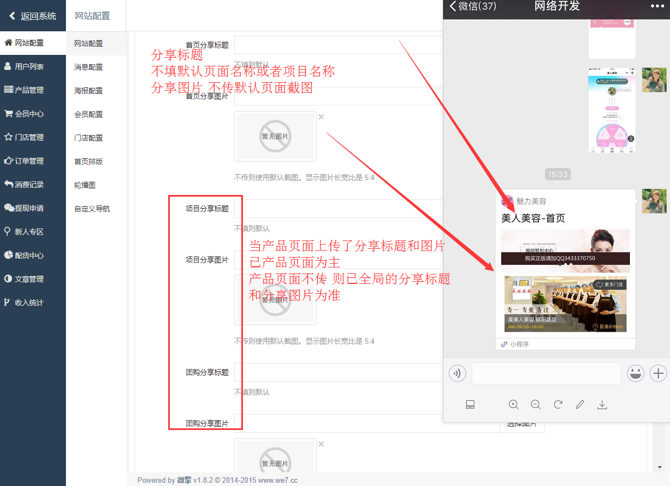The height and width of the screenshot is (486, 670).
Task: Select the 海报配置 submenu item
Action: click(x=88, y=91)
